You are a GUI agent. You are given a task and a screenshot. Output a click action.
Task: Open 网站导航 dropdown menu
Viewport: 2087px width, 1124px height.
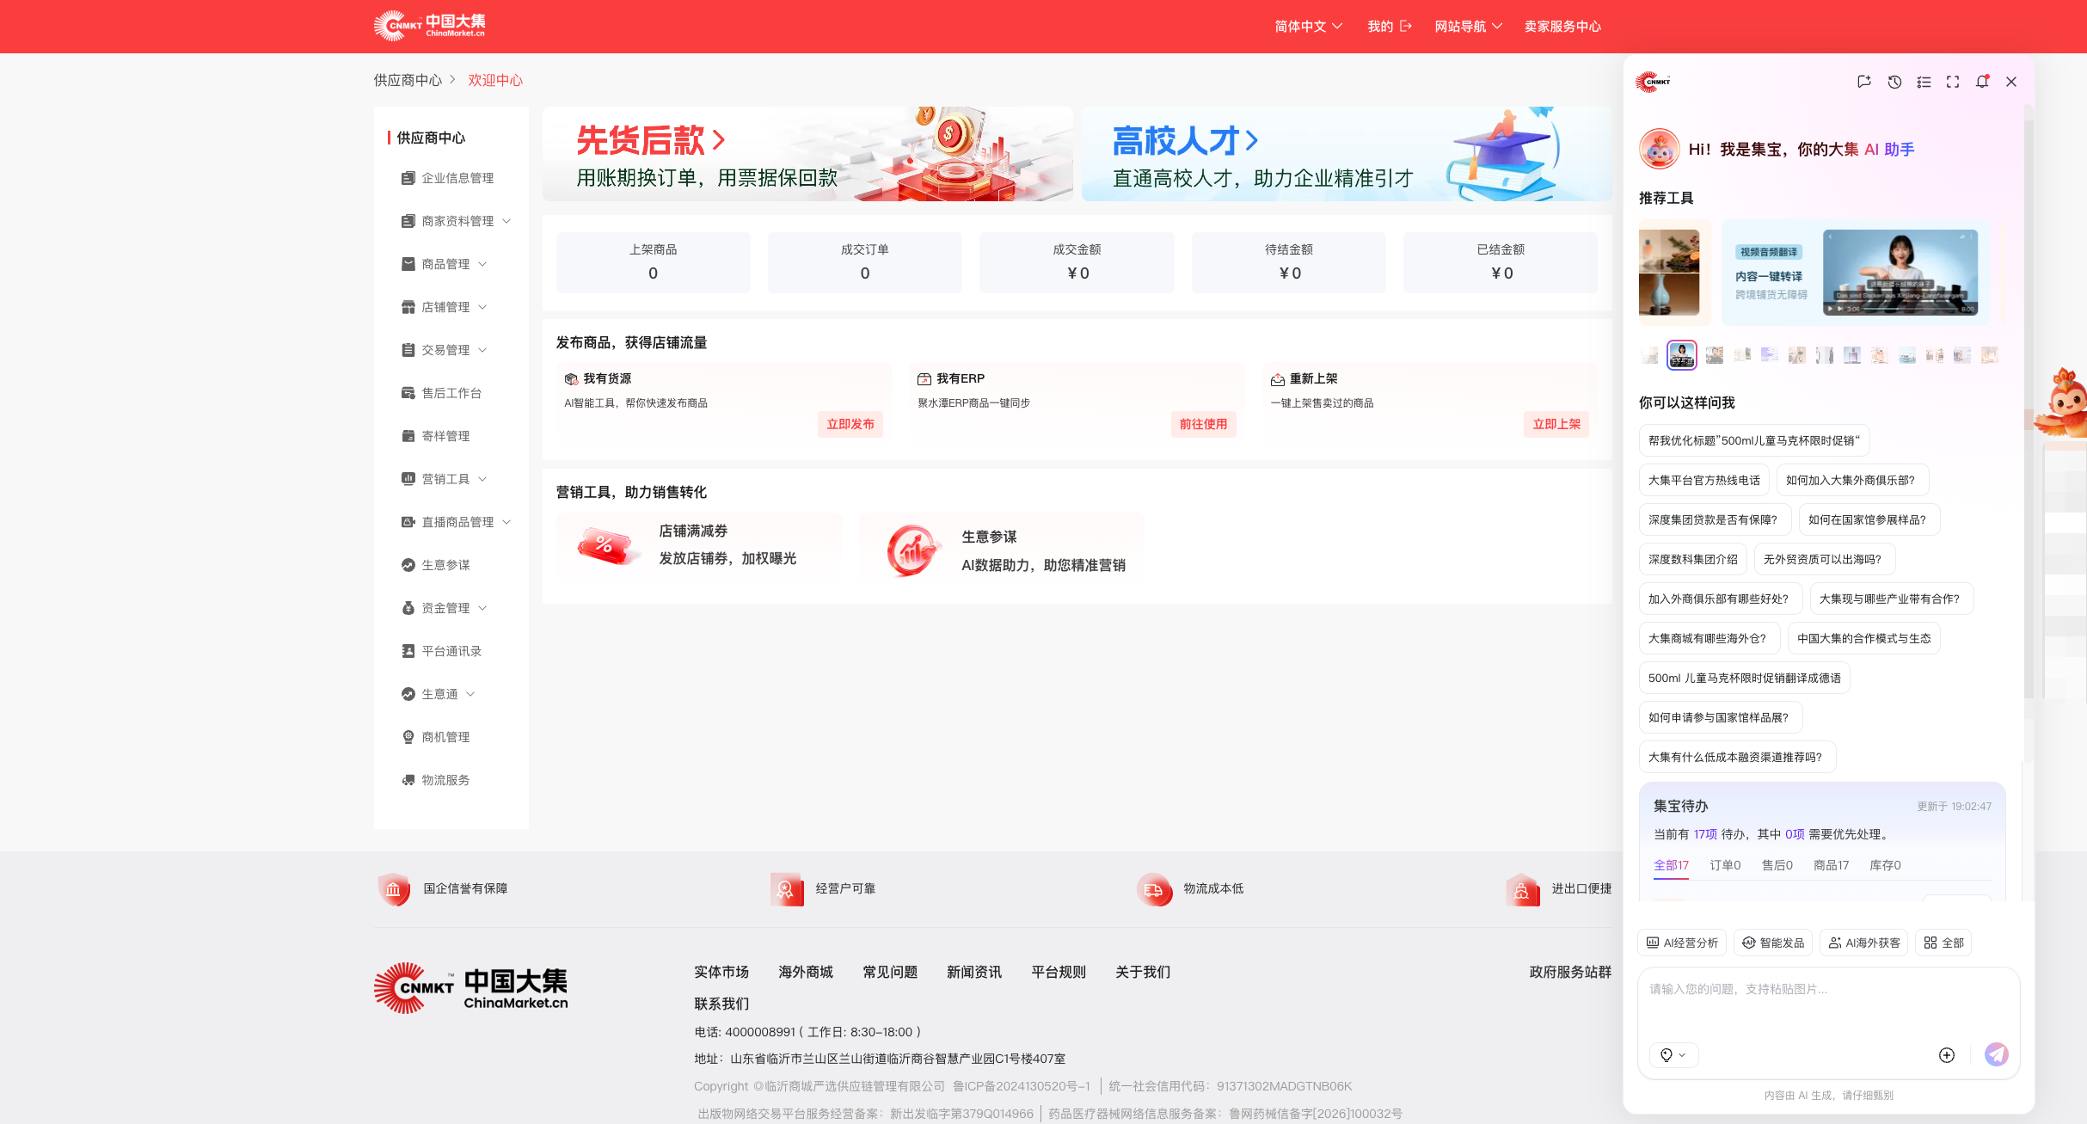coord(1468,27)
